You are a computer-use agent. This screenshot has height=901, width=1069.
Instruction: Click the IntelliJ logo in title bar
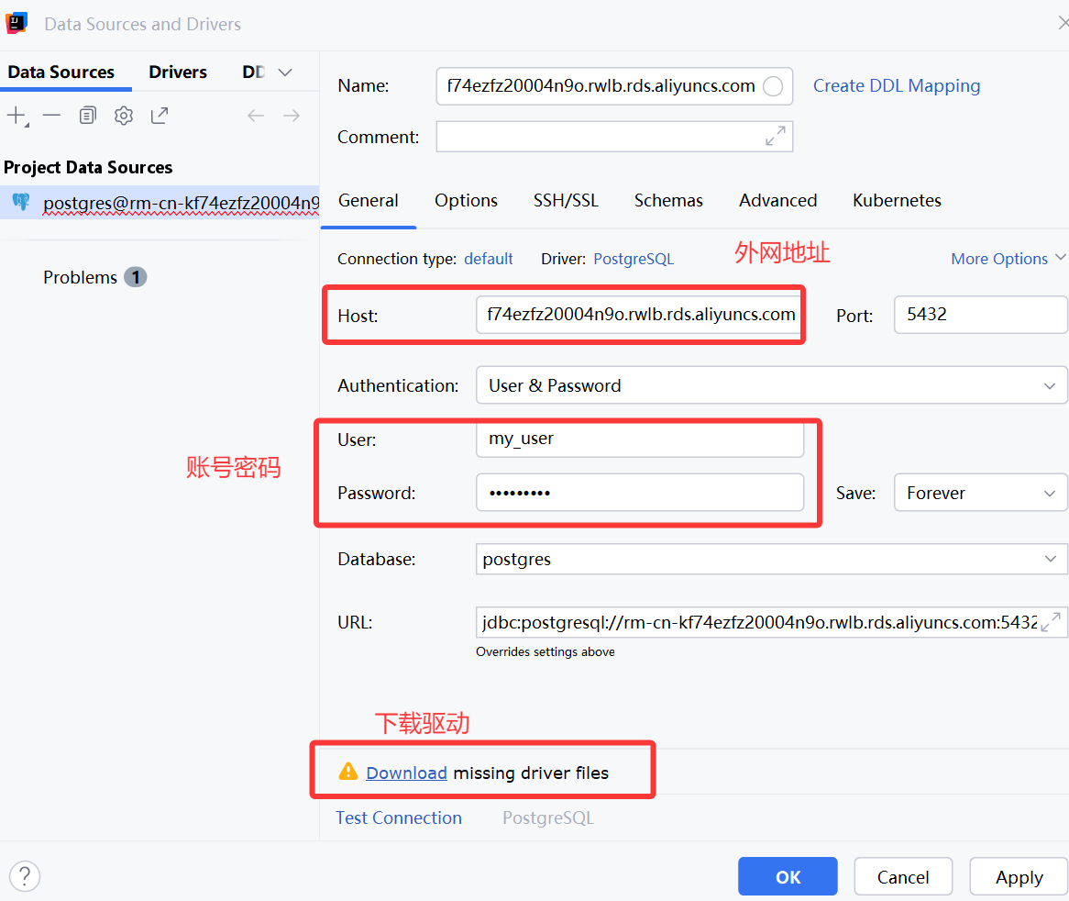pos(17,23)
